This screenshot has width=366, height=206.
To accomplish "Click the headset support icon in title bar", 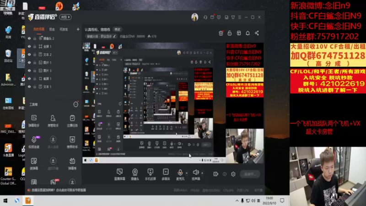I will coord(205,17).
